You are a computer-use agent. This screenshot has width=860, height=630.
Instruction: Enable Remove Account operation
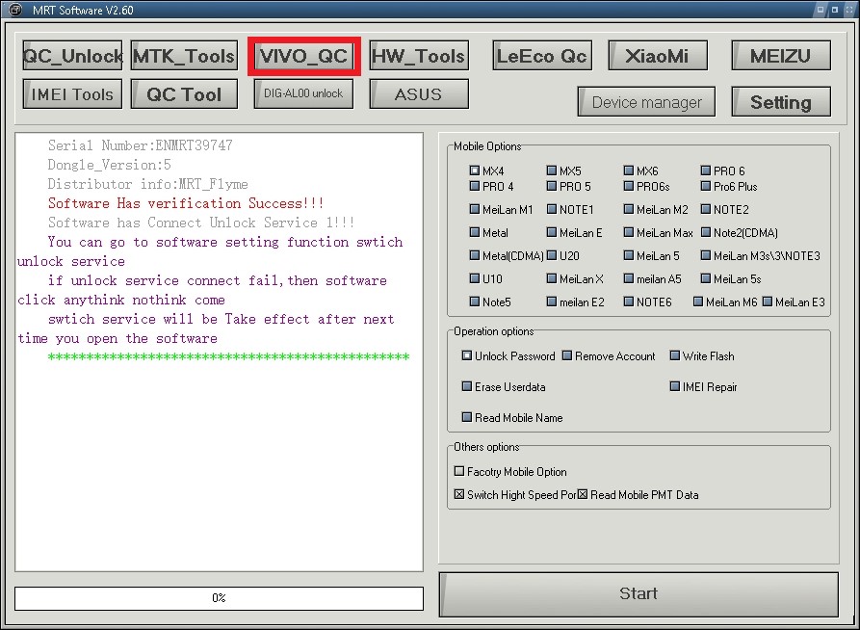pos(567,355)
